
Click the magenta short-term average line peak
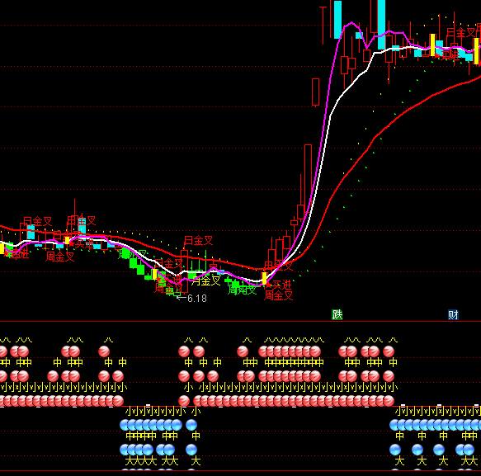[x=351, y=23]
